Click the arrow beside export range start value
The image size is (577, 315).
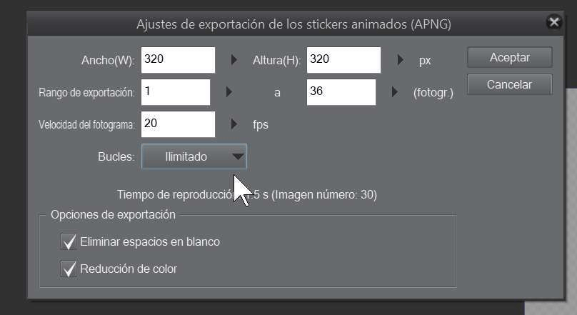tap(229, 92)
